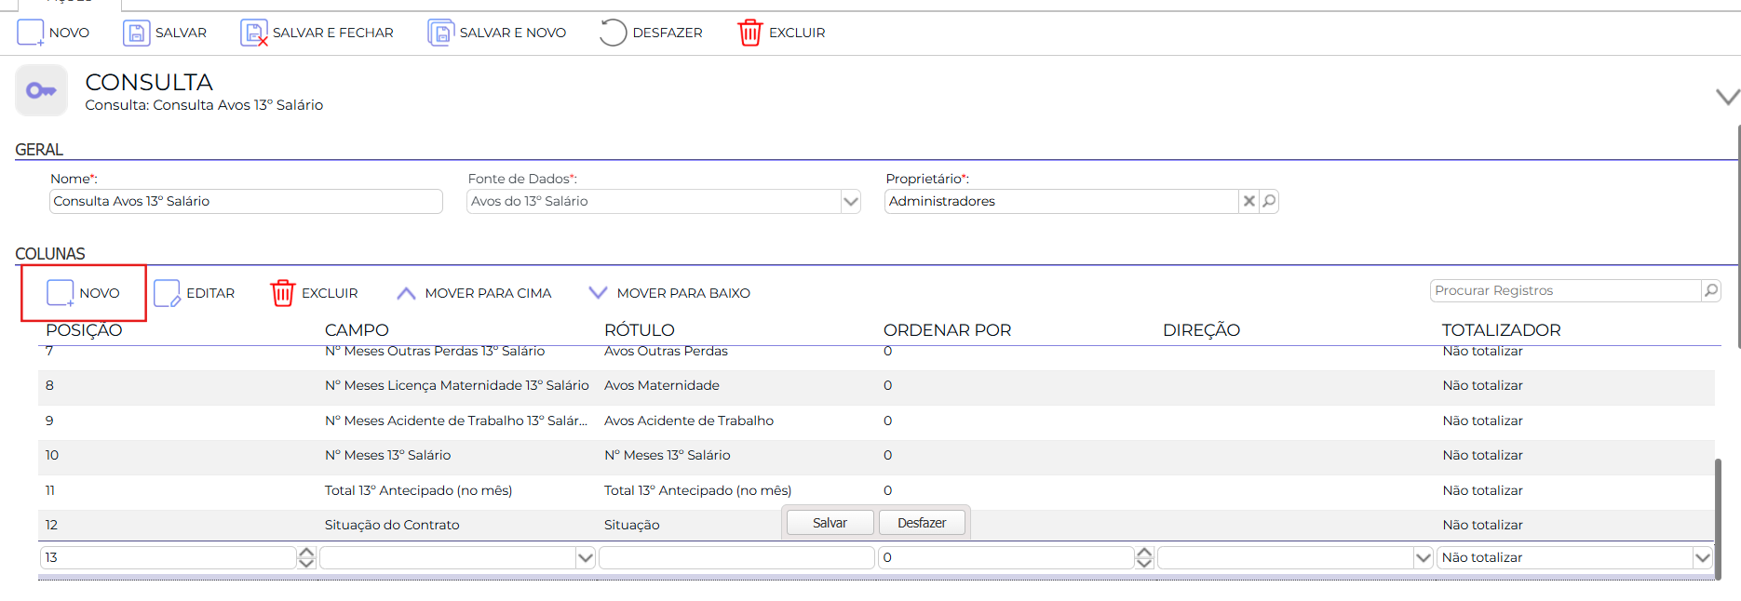The height and width of the screenshot is (601, 1741).
Task: Click the inline Salvar button
Action: [x=830, y=523]
